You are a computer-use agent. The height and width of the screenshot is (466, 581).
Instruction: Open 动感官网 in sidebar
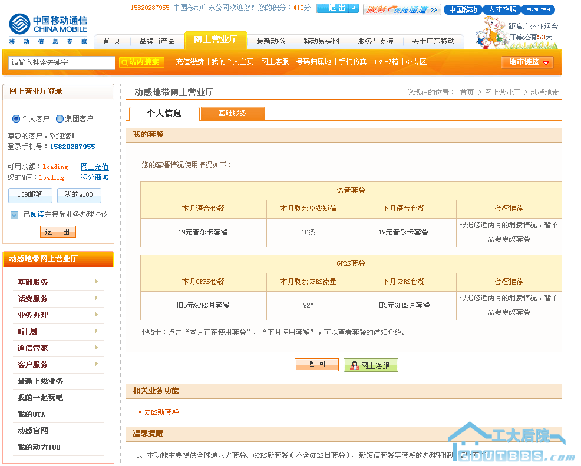[x=32, y=431]
